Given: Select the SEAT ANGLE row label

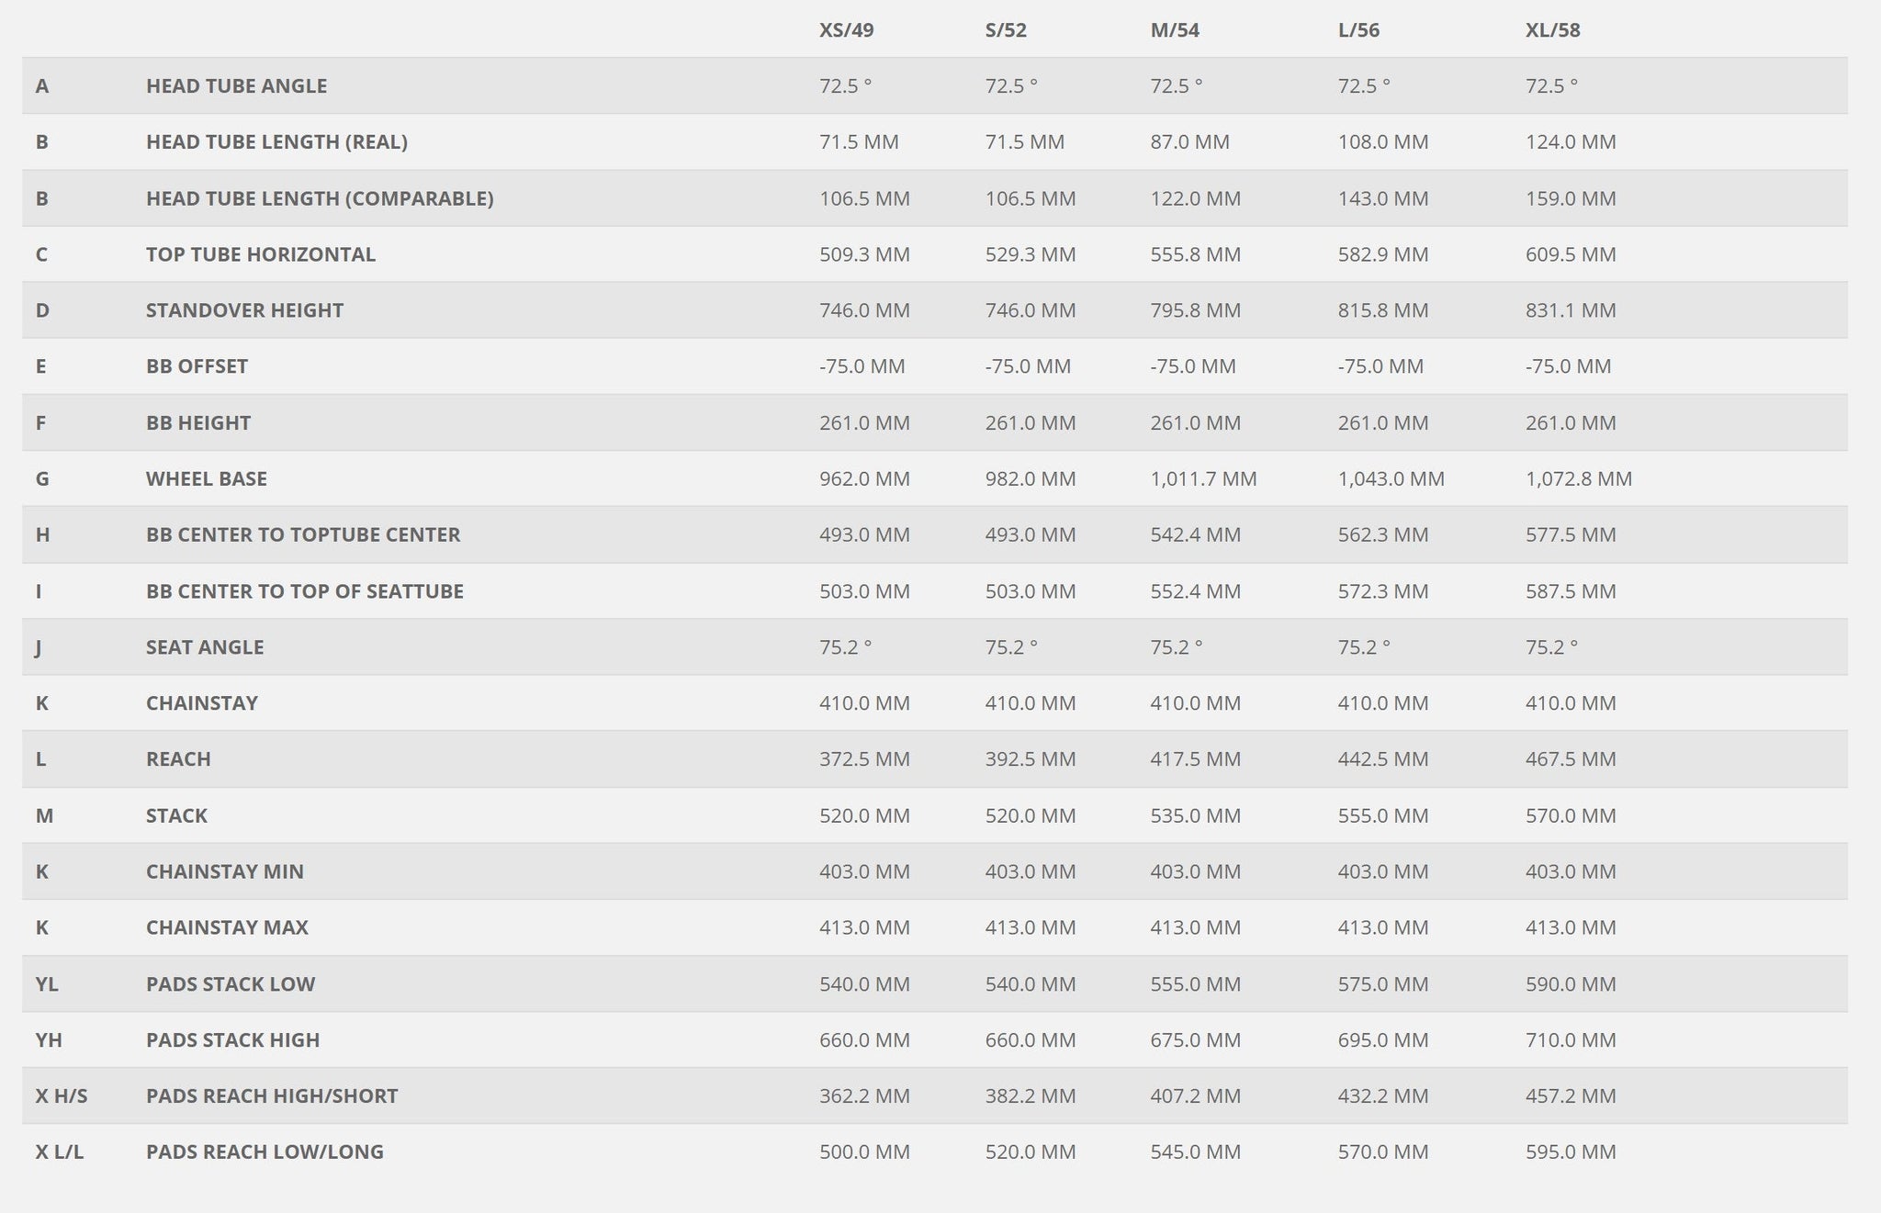Looking at the screenshot, I should (x=205, y=647).
